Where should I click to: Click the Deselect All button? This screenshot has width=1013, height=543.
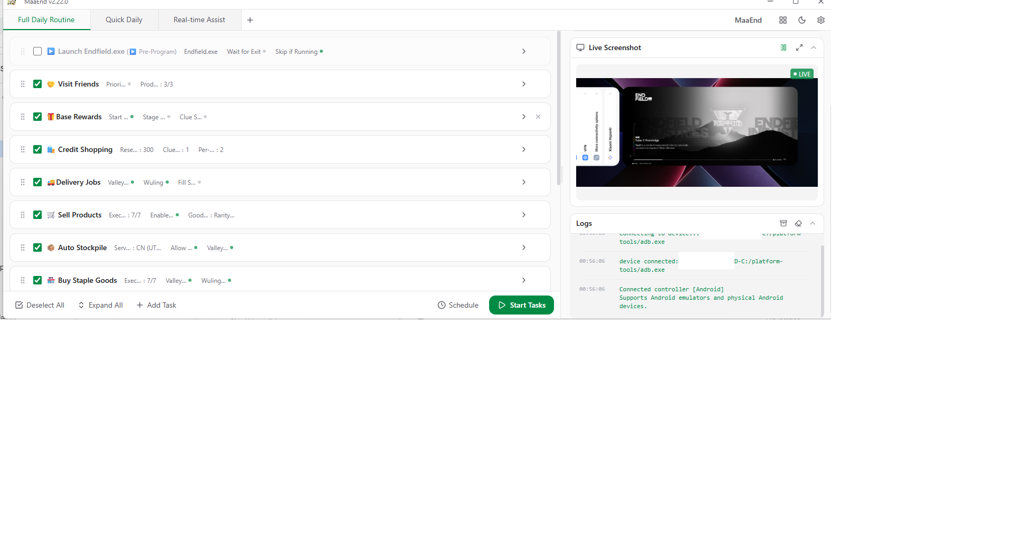point(40,305)
